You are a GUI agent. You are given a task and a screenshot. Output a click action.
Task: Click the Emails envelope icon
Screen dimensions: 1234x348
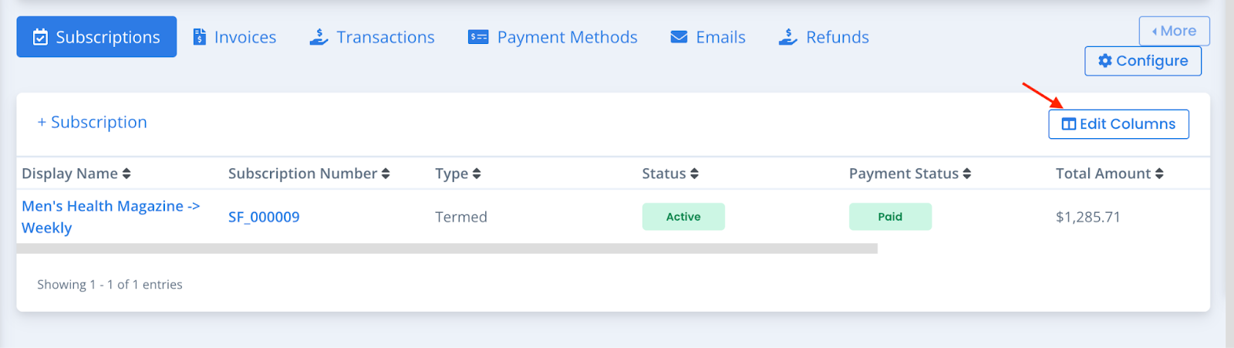679,37
